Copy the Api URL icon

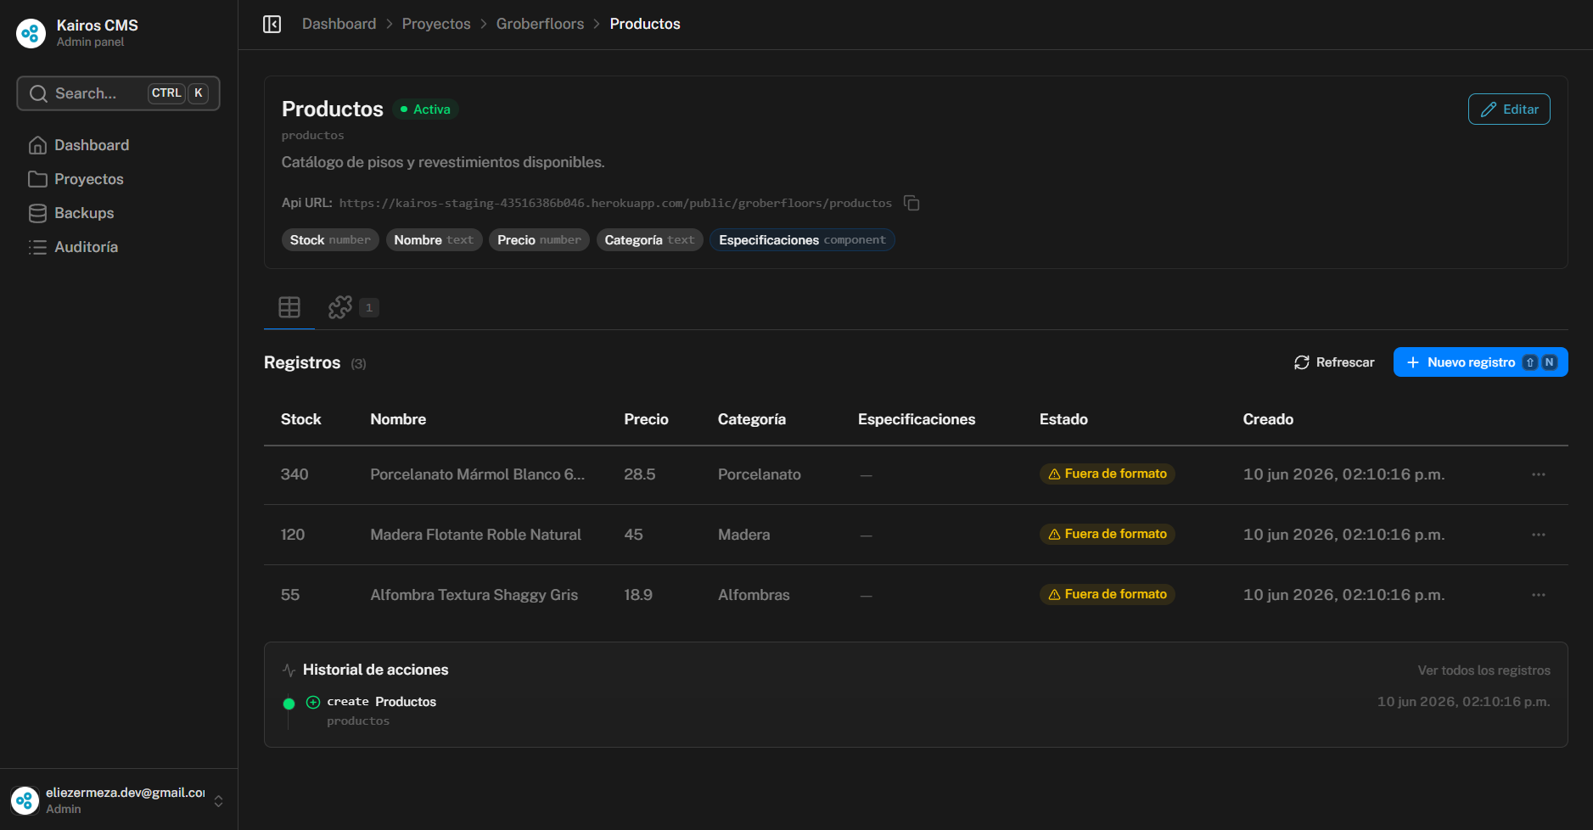tap(911, 203)
